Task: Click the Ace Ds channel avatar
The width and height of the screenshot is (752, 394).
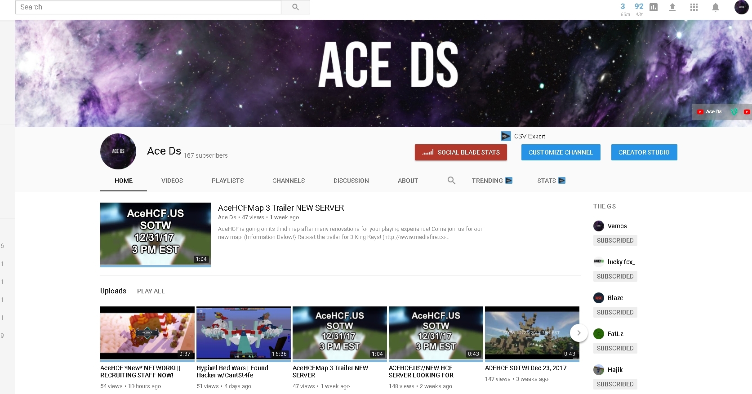Action: 118,151
